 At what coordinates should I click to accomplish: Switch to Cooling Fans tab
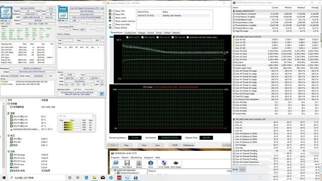[x=130, y=33]
